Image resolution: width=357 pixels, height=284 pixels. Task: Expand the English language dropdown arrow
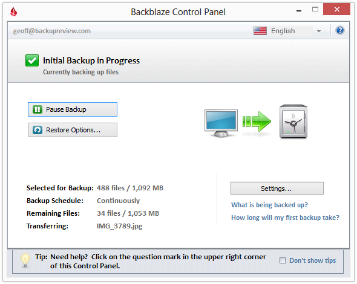pyautogui.click(x=319, y=31)
